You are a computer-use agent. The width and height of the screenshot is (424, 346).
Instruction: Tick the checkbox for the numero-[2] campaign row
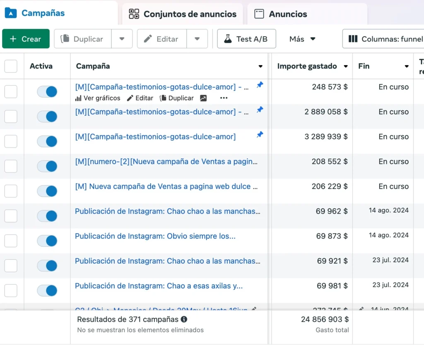click(x=11, y=166)
